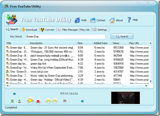Select the downloading icon for 'She - Green D...'

click(8, 71)
